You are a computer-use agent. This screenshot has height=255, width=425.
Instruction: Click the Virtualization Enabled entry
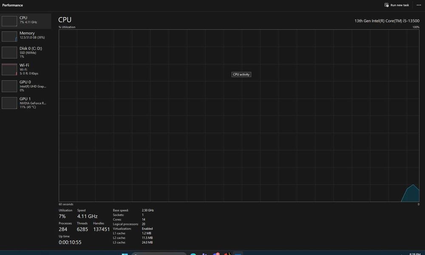[x=133, y=229]
